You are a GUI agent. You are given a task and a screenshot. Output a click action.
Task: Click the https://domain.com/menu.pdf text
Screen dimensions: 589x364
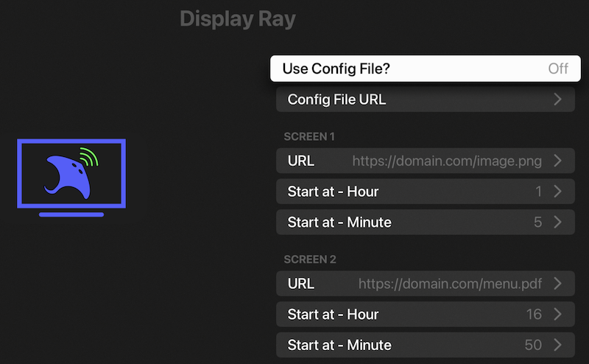(x=450, y=284)
